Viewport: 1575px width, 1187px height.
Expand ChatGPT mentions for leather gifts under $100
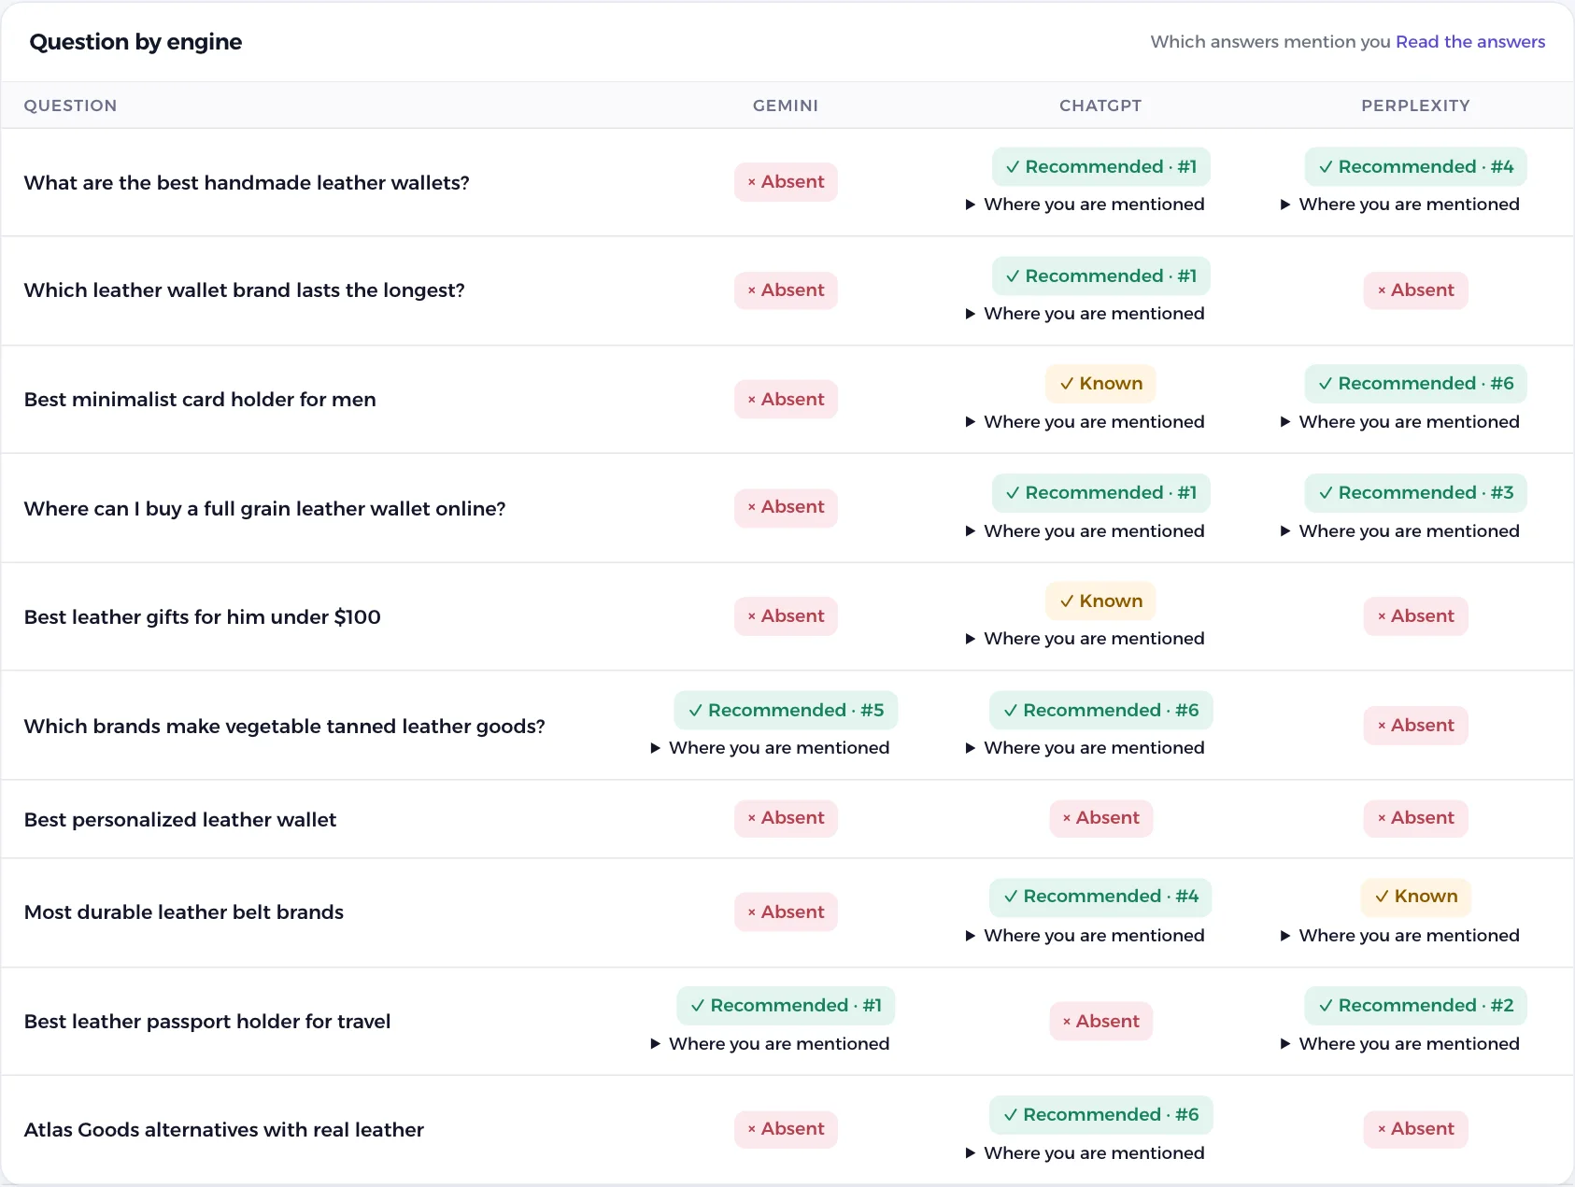click(x=1085, y=638)
